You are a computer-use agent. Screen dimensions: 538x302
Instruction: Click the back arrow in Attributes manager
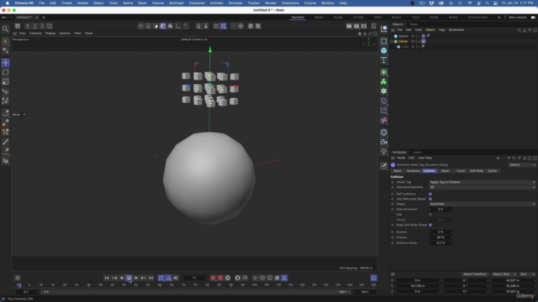[x=498, y=159]
